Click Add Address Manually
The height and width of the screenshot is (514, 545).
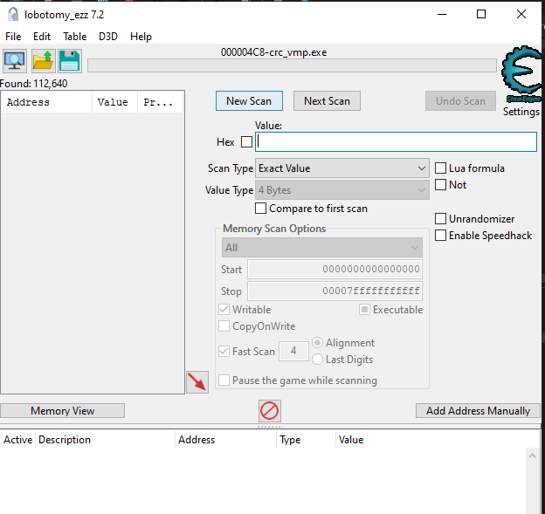[478, 411]
